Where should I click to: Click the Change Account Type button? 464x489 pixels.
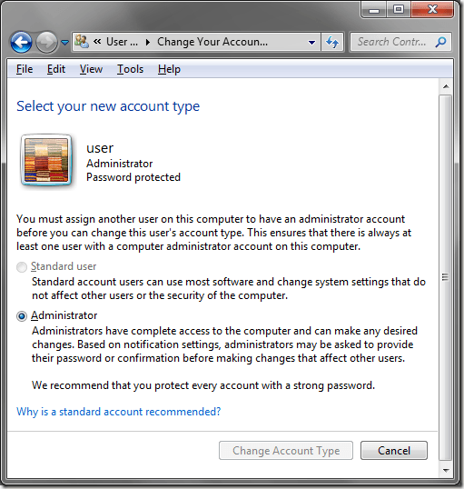click(x=286, y=450)
